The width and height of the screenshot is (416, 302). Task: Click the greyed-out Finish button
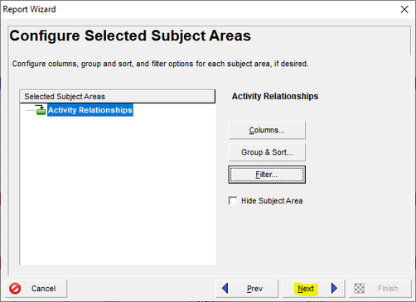380,289
